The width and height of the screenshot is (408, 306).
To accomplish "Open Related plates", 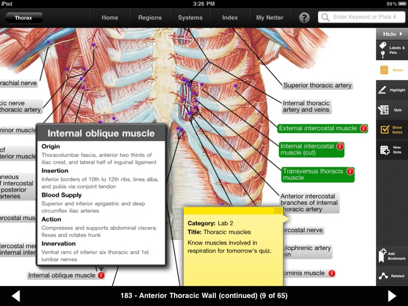I will pos(392,276).
